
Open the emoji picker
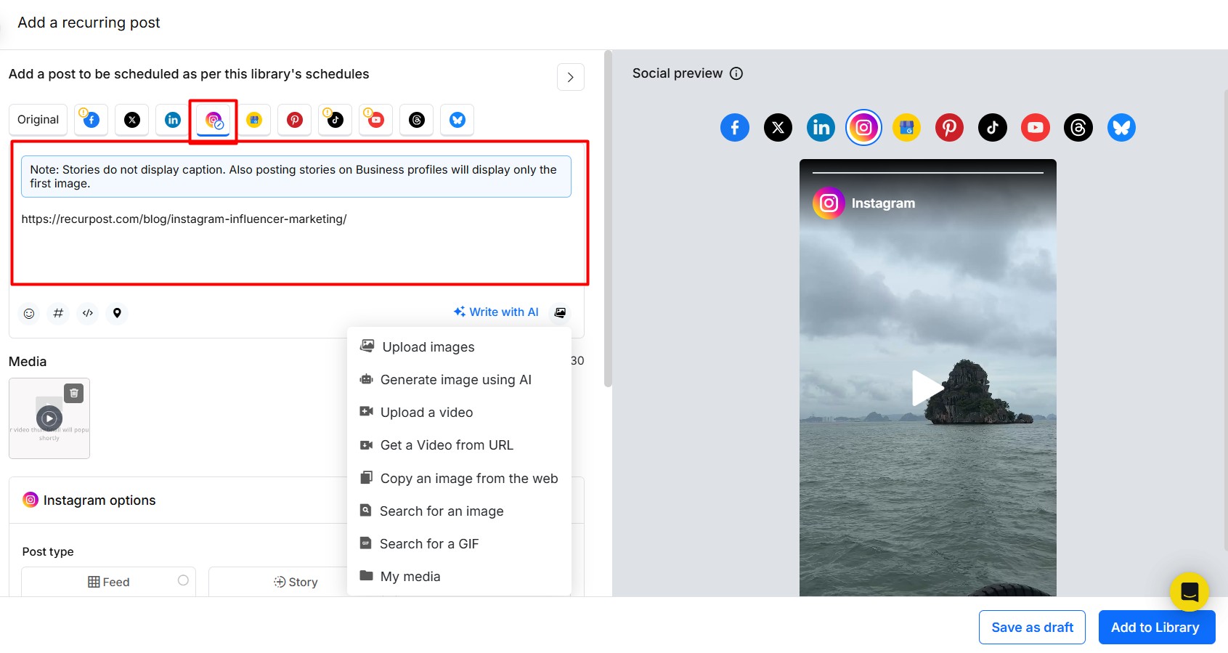point(29,313)
